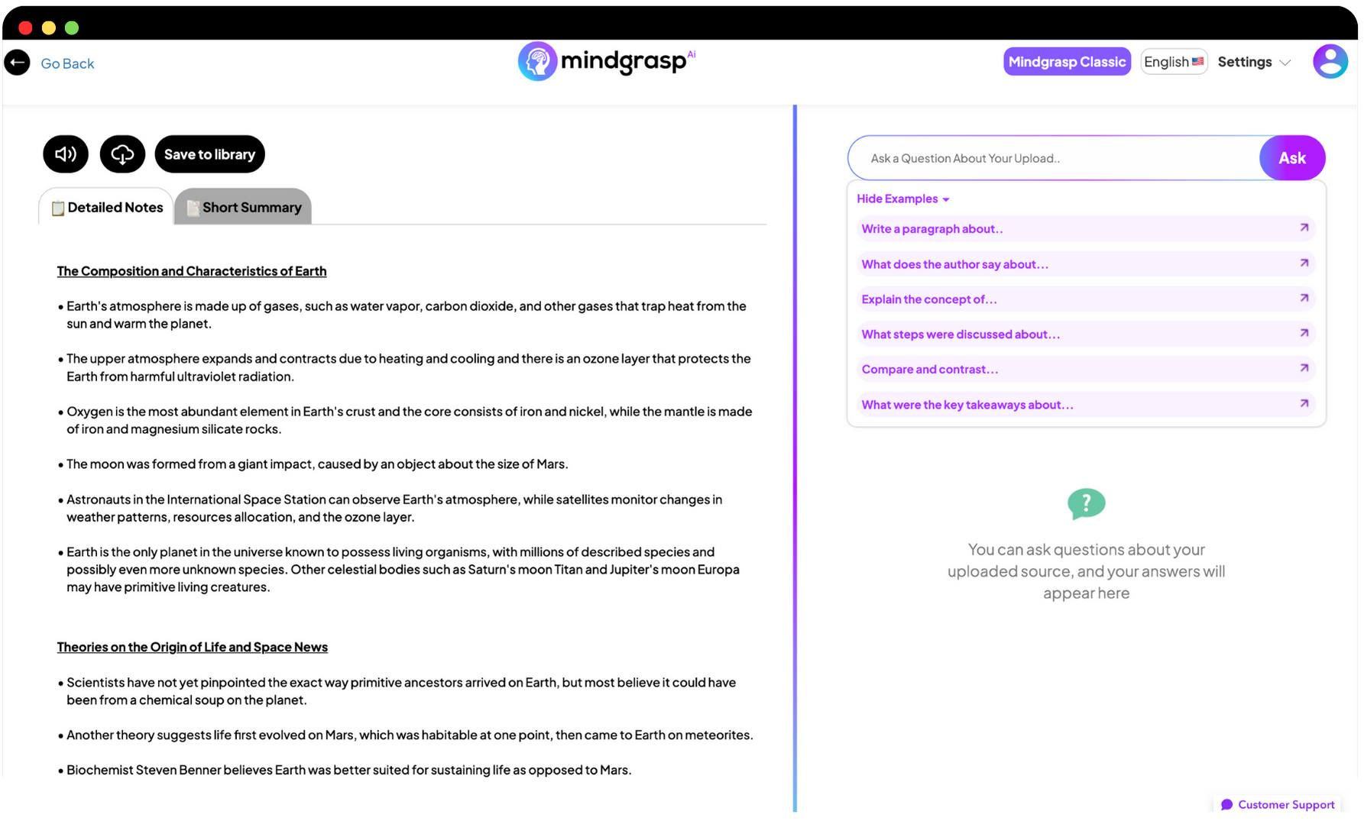Click the bullet about the moon's giant impact
This screenshot has height=824, width=1364.
coord(313,464)
